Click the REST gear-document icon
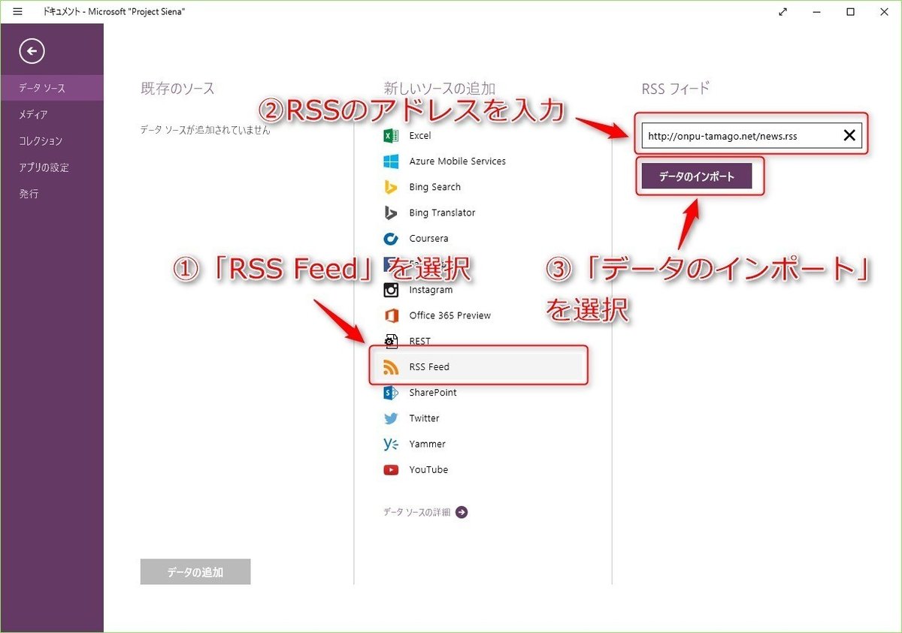Viewport: 902px width, 633px height. (391, 341)
